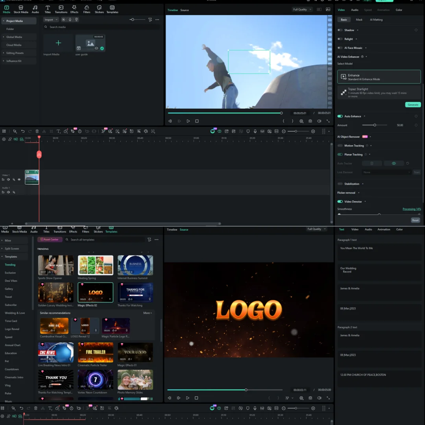The height and width of the screenshot is (425, 425).
Task: Enable the Shadow toggle
Action: [340, 30]
